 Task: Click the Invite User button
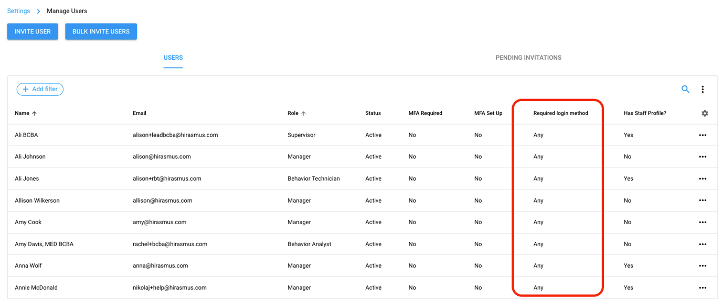(33, 31)
